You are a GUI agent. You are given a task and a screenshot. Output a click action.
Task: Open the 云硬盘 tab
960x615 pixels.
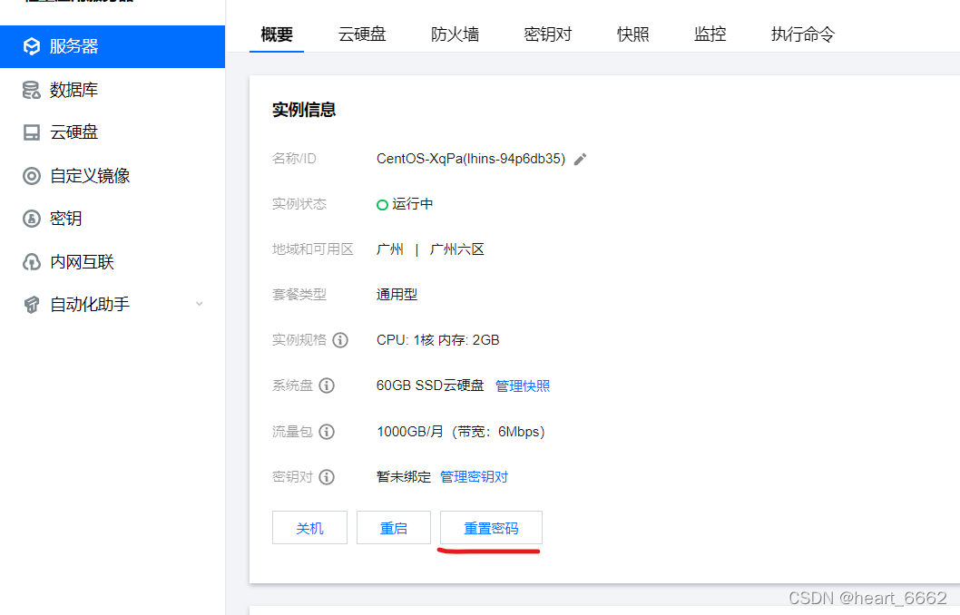(x=362, y=34)
